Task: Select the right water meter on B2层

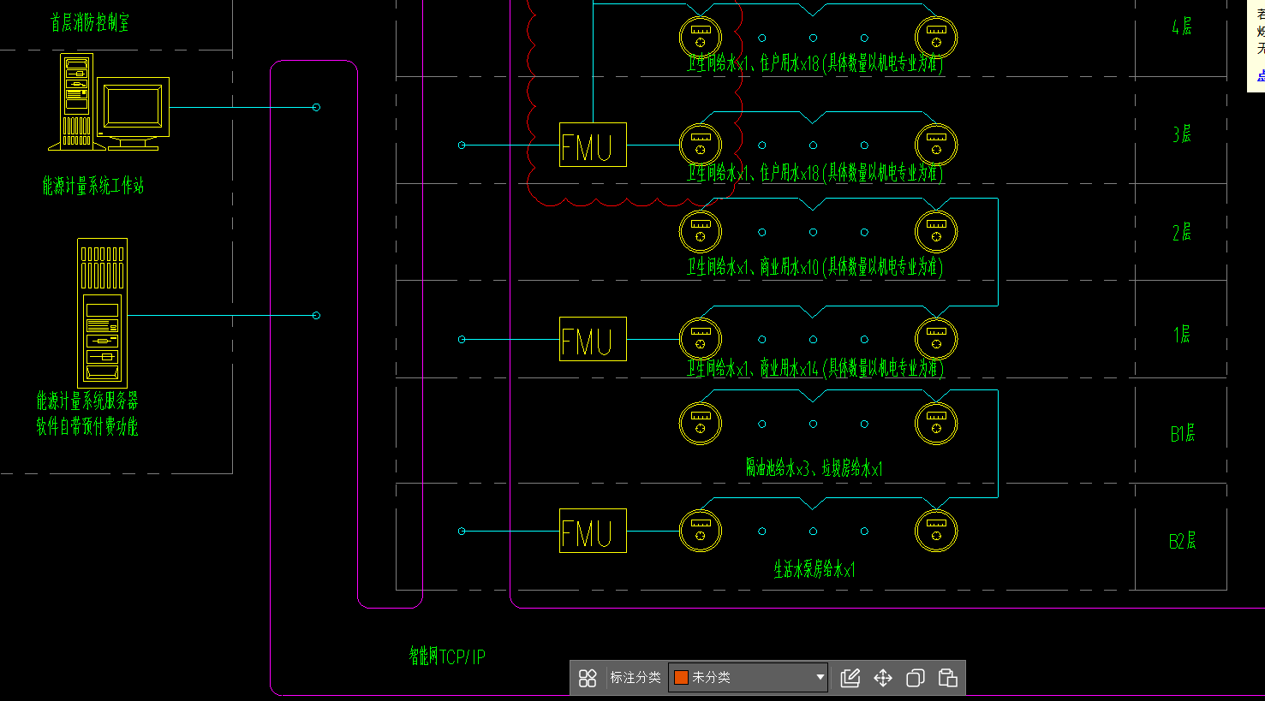Action: 936,531
